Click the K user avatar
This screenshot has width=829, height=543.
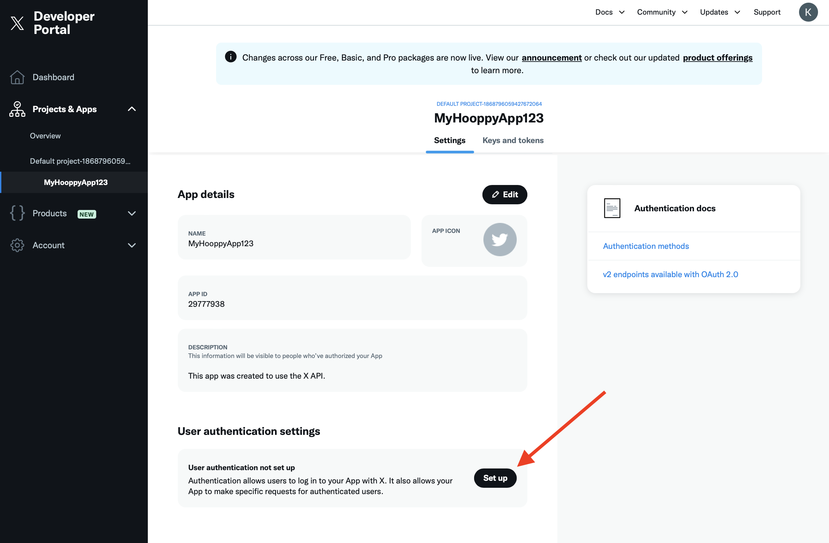808,12
